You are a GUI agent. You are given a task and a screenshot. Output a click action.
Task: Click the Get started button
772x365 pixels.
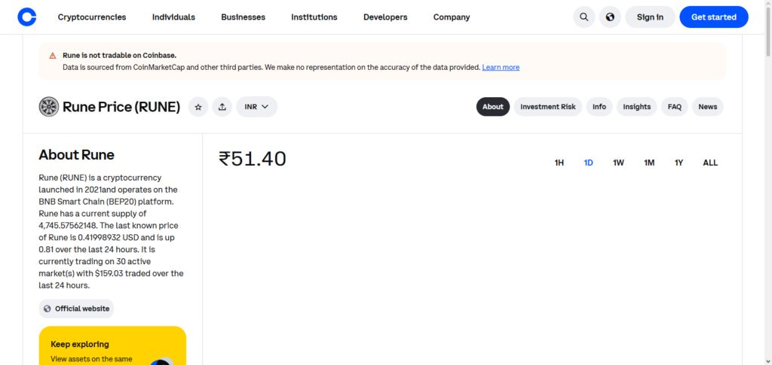click(x=714, y=17)
